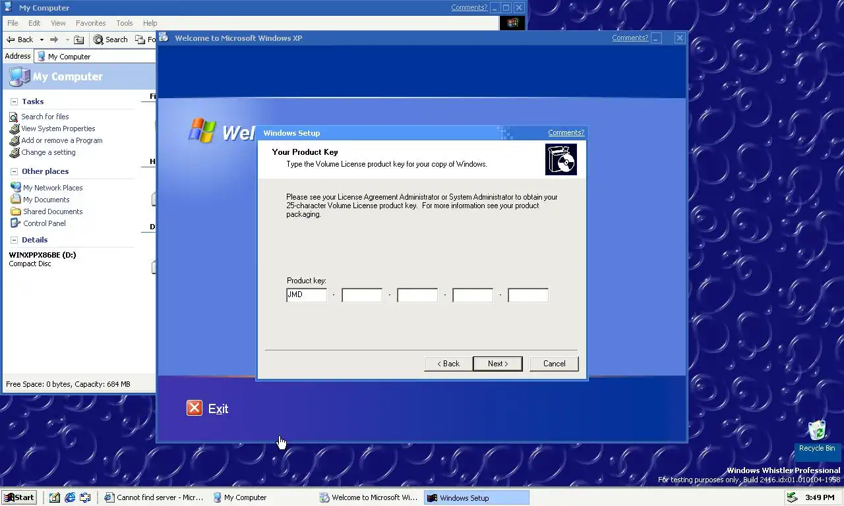Click the Back button in Windows Setup
844x506 pixels.
(x=448, y=364)
